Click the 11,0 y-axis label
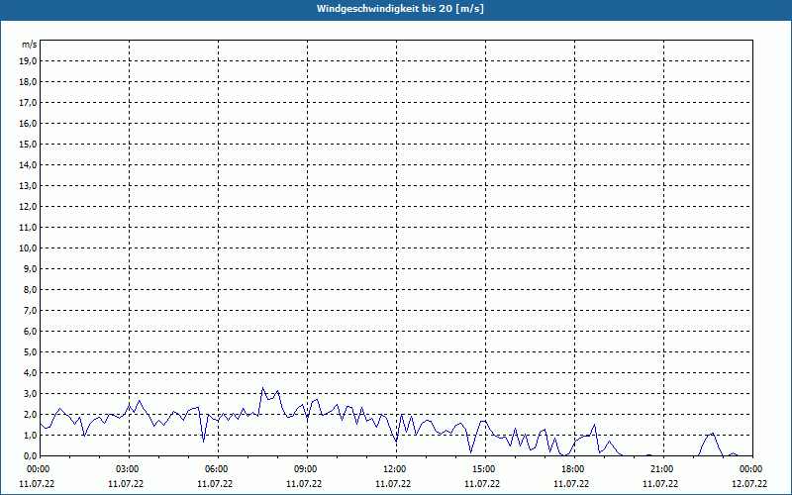The image size is (792, 495). 29,228
